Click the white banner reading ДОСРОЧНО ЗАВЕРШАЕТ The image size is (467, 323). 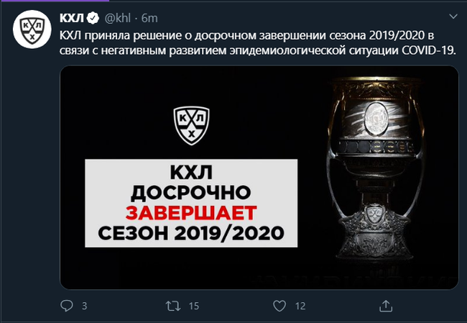click(x=191, y=203)
